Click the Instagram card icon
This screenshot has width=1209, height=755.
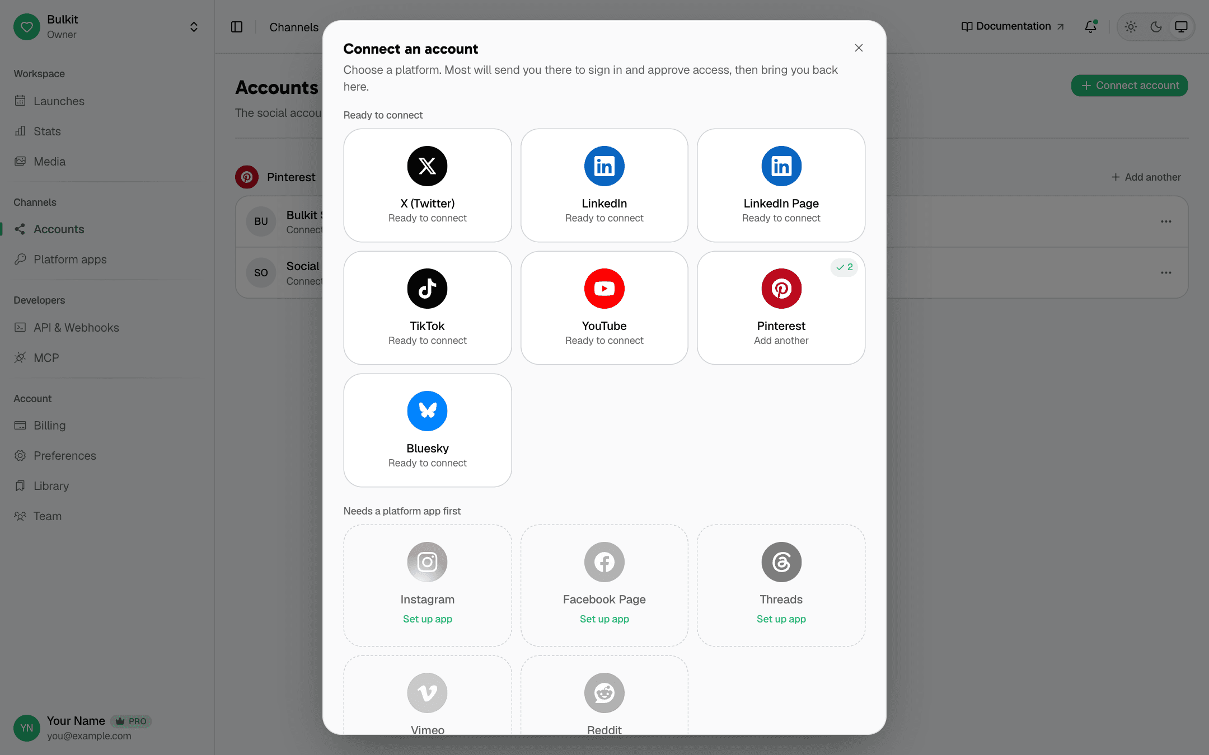pos(427,562)
